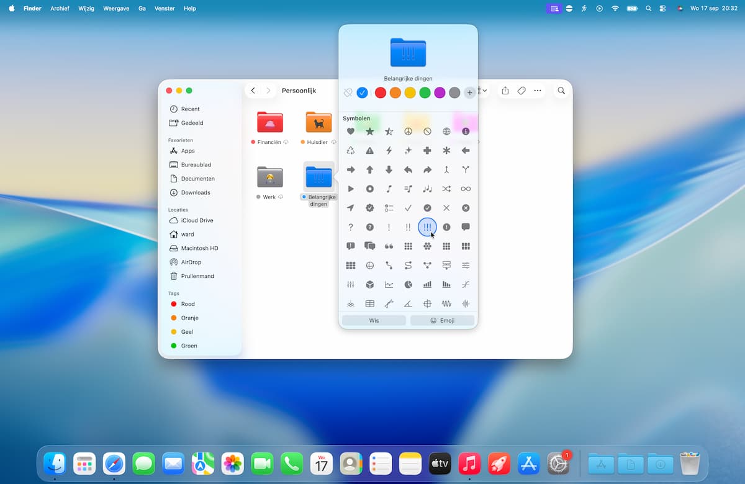
Task: Click the Wis button
Action: coord(374,321)
